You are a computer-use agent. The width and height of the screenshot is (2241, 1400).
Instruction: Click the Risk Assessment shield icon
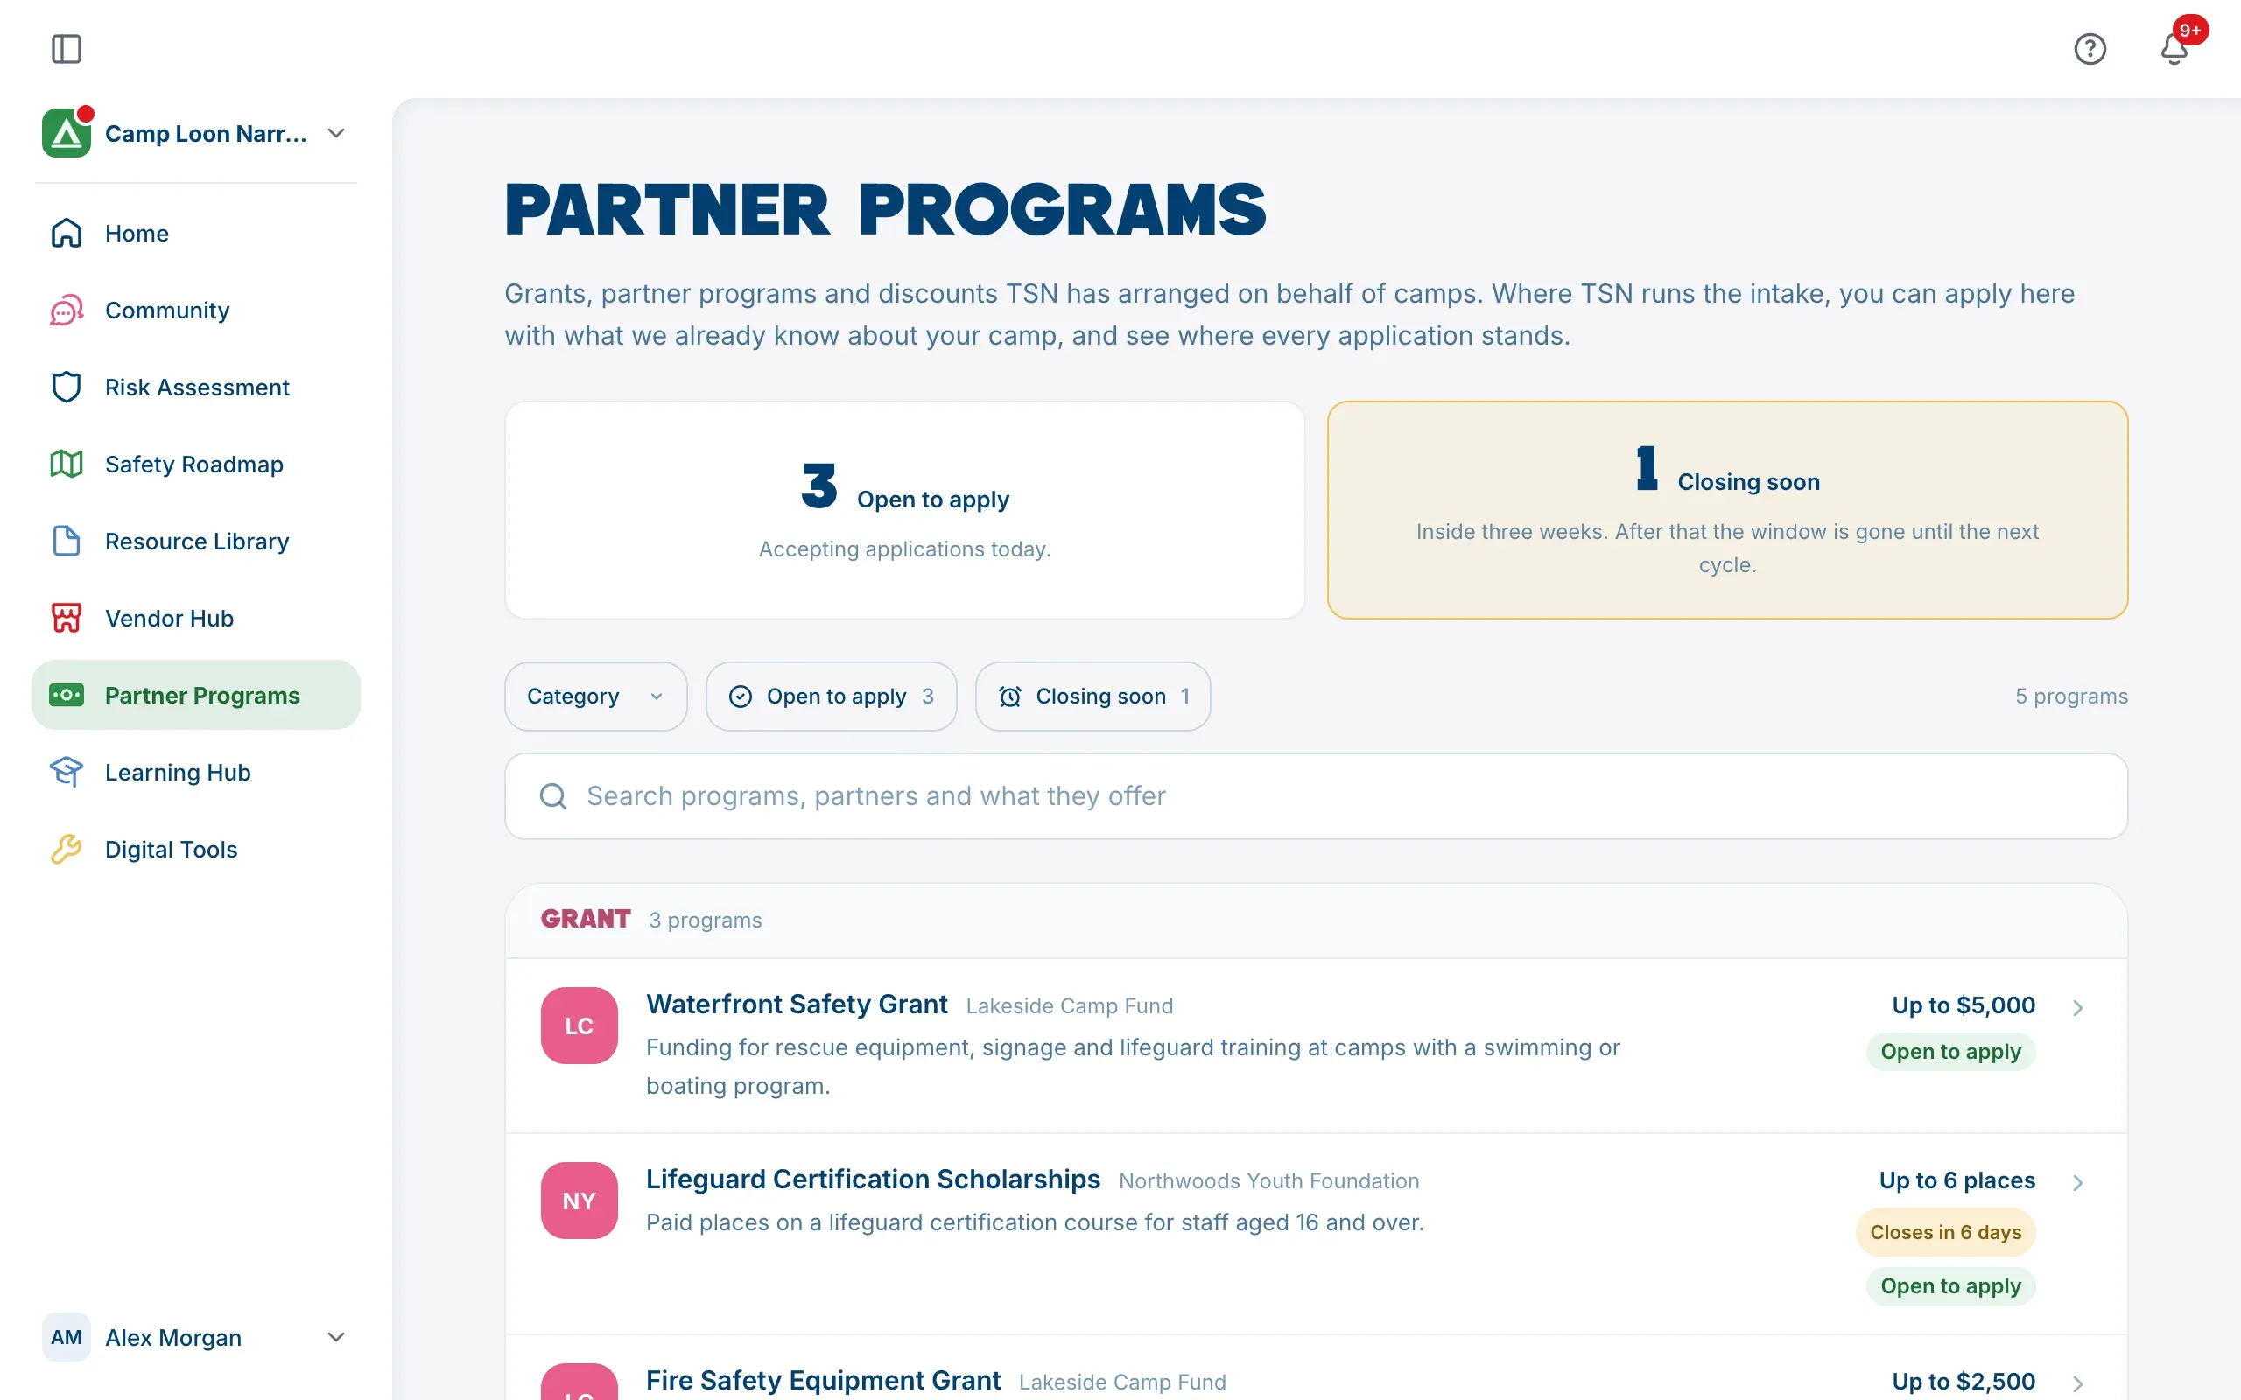[66, 387]
